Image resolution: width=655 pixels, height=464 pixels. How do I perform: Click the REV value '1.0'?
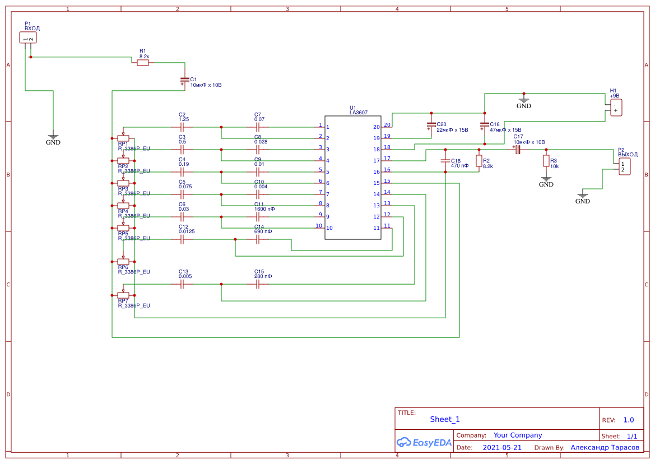[x=629, y=420]
